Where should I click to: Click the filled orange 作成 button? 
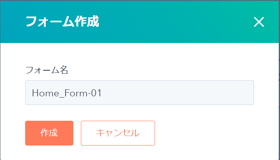(49, 133)
